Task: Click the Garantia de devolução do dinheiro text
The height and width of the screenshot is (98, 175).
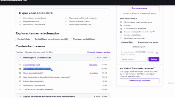Action: coord(139,14)
